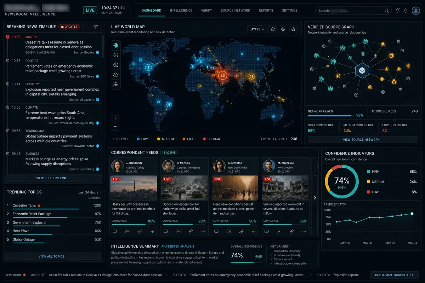Zoom in on the world map
This screenshot has width=425, height=283.
[x=115, y=118]
